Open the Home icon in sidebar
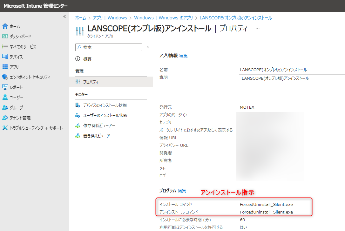The width and height of the screenshot is (345, 231). tap(5, 26)
